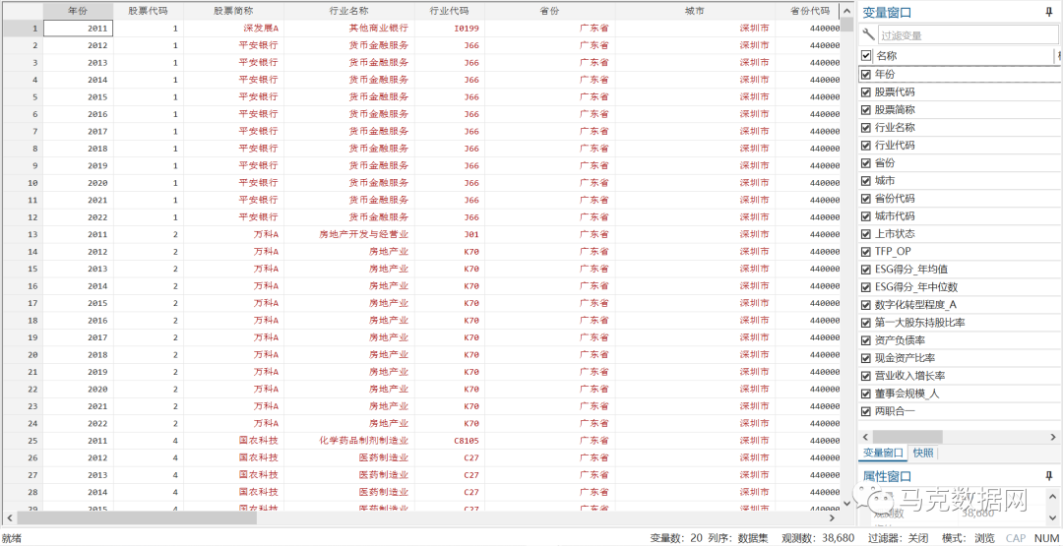
Task: Click variables list scroll-left arrow
Action: (x=865, y=437)
